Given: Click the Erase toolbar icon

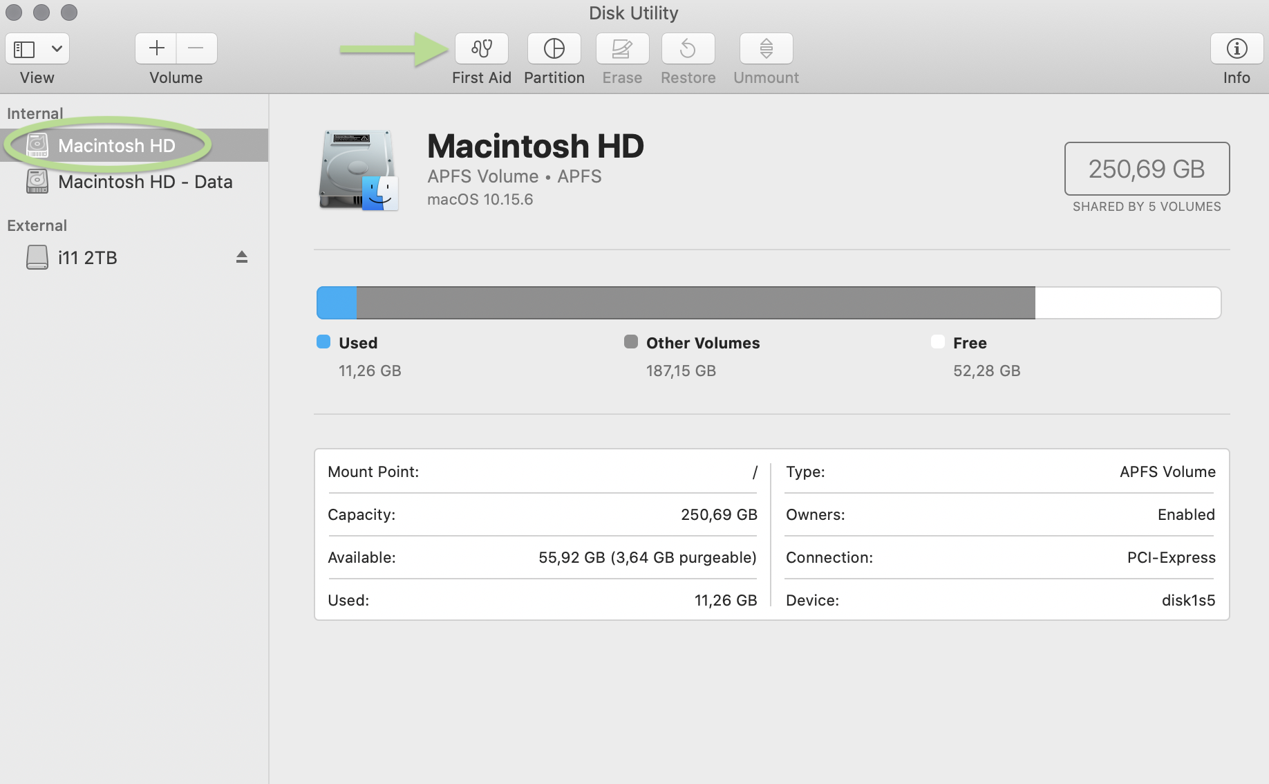Looking at the screenshot, I should point(622,48).
